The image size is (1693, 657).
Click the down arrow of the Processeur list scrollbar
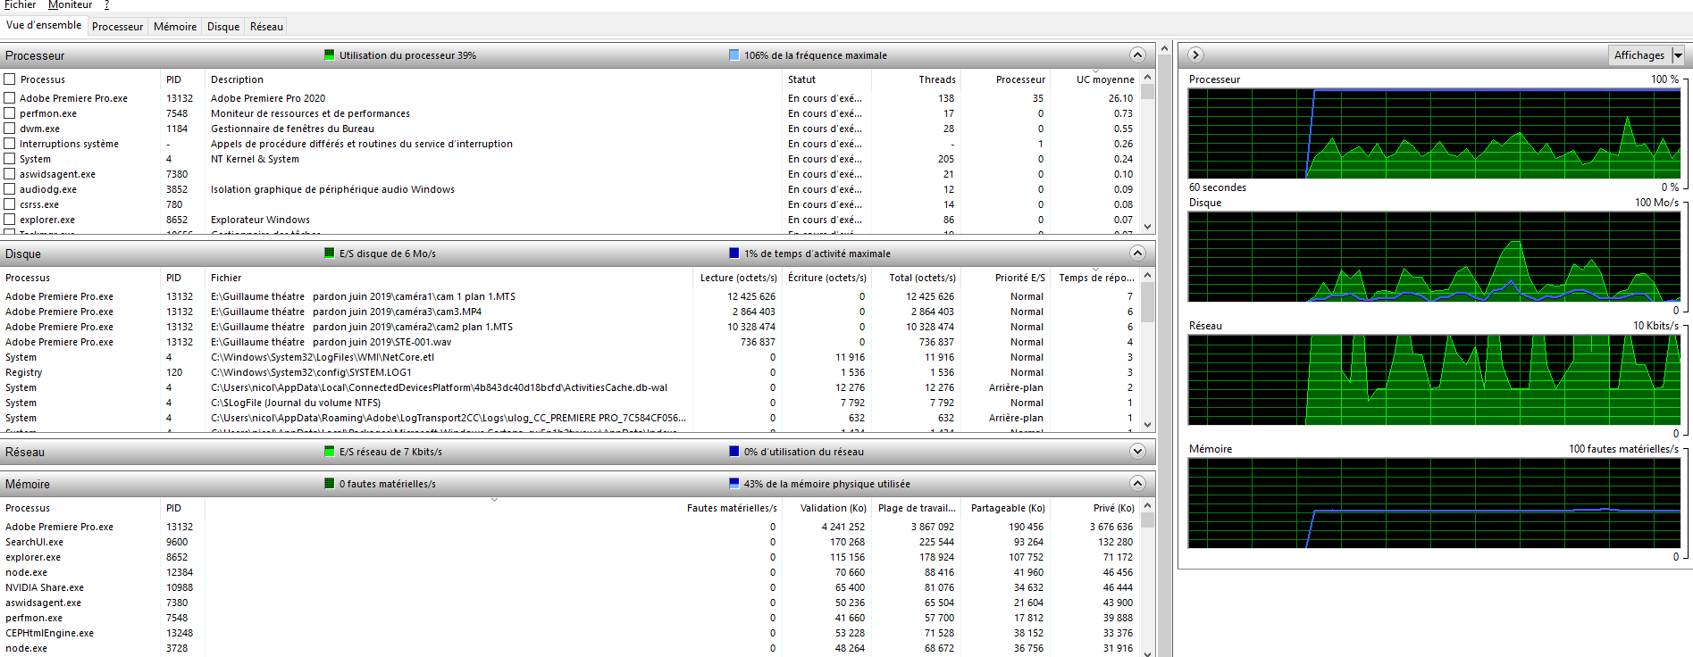pyautogui.click(x=1148, y=227)
